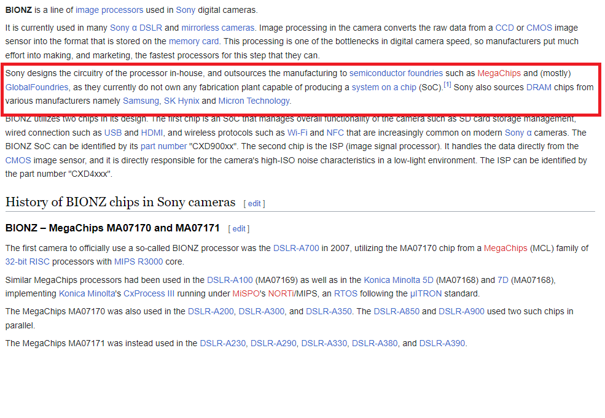The image size is (605, 418).
Task: Click the 'mirrorless cameras' link
Action: (x=217, y=28)
